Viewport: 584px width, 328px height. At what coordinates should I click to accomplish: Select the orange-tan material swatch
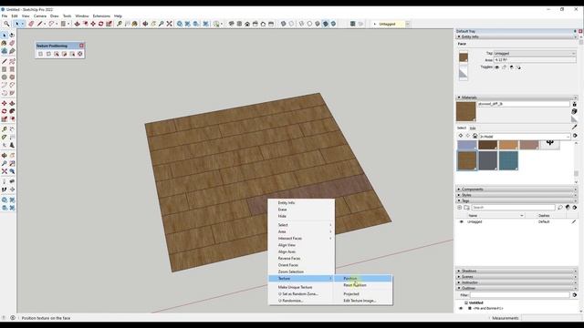click(x=508, y=145)
